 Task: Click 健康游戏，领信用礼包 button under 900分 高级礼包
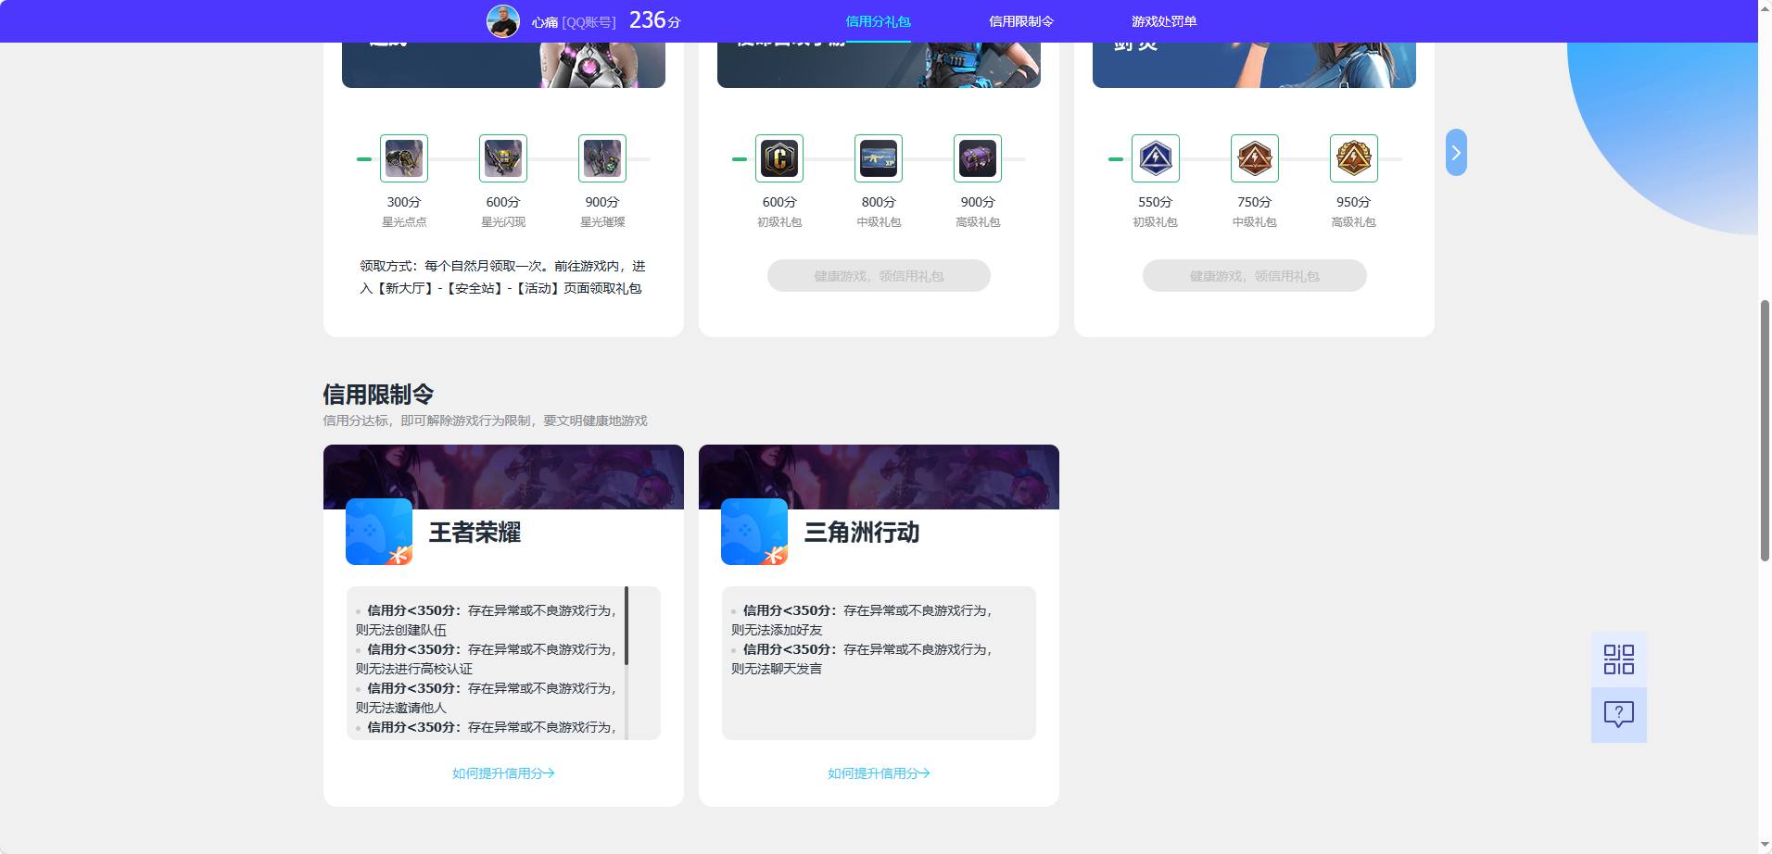click(x=879, y=276)
